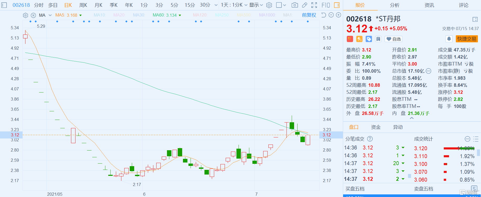
Task: Toggle the MA250 moving average line
Action: (222, 15)
